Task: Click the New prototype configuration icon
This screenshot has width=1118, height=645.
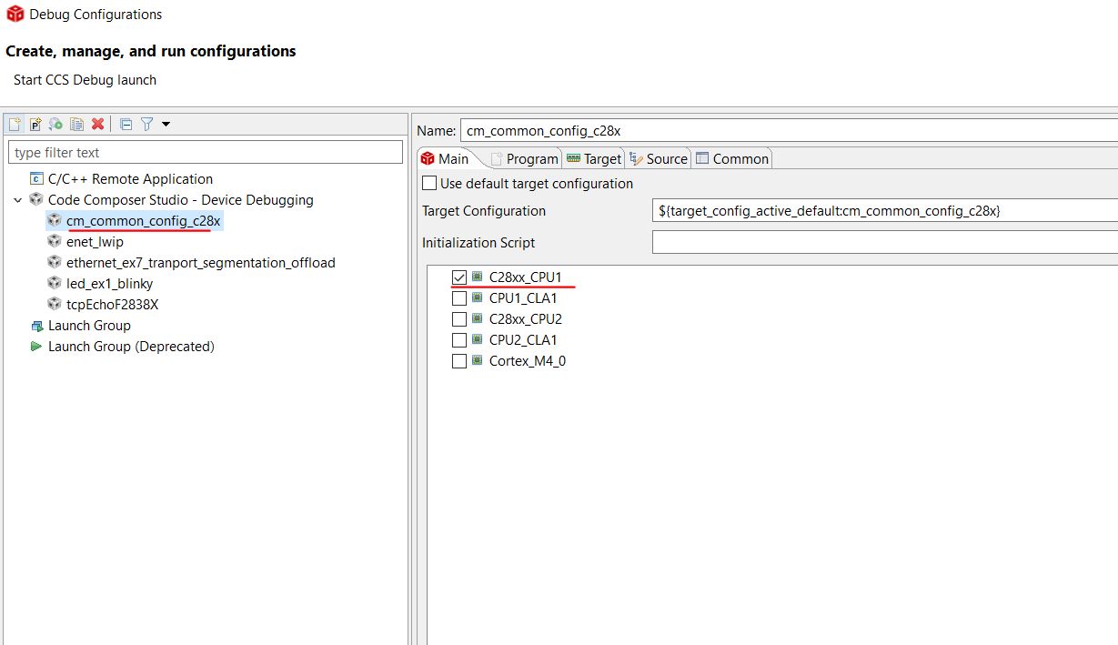Action: [x=35, y=124]
